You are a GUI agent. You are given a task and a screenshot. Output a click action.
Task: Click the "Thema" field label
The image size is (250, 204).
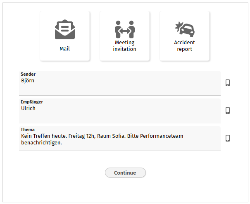pyautogui.click(x=28, y=130)
